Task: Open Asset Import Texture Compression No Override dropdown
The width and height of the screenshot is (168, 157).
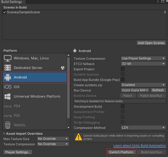Action: pyautogui.click(x=53, y=144)
